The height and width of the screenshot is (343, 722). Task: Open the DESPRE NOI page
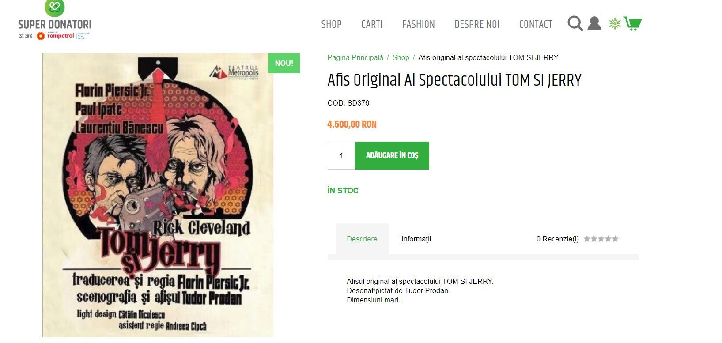[x=477, y=24]
